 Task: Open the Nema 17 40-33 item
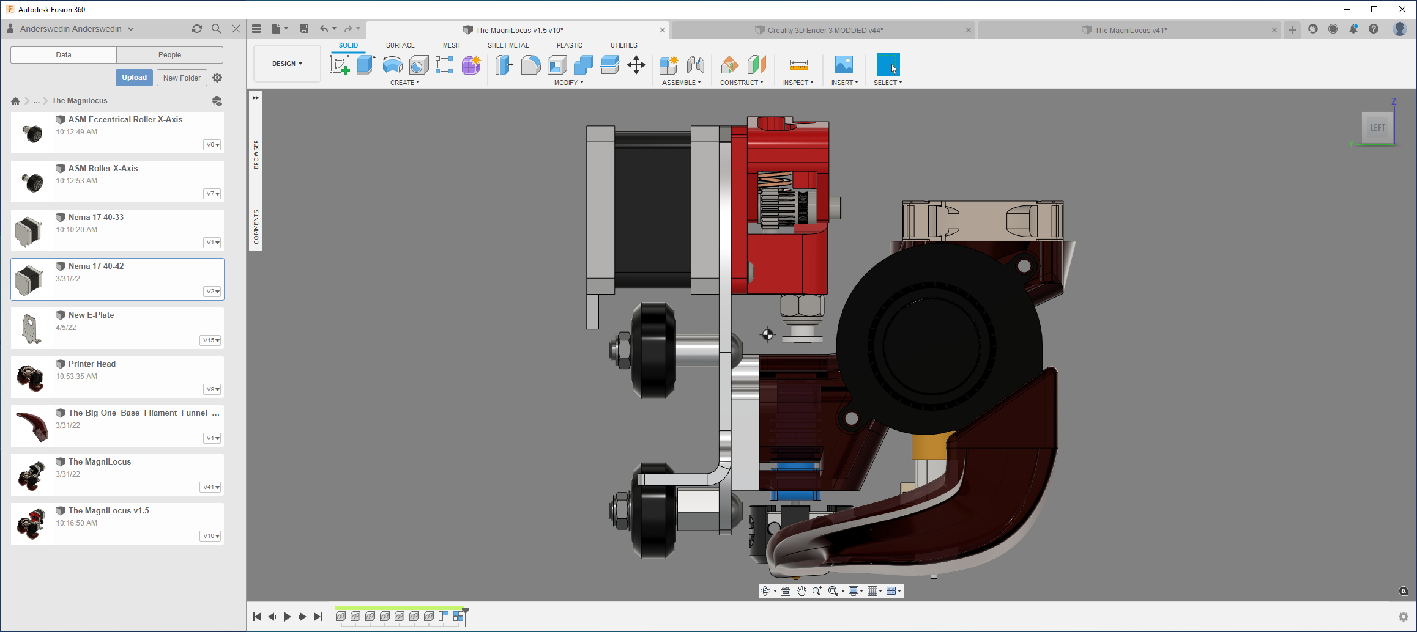pyautogui.click(x=117, y=230)
